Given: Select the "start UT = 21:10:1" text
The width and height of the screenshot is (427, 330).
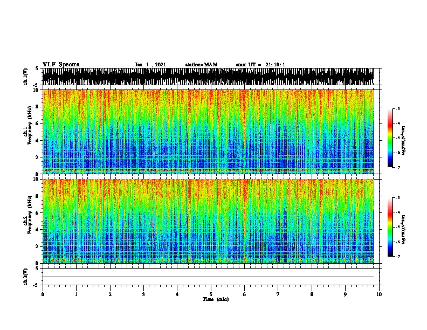Looking at the screenshot, I should [260, 65].
